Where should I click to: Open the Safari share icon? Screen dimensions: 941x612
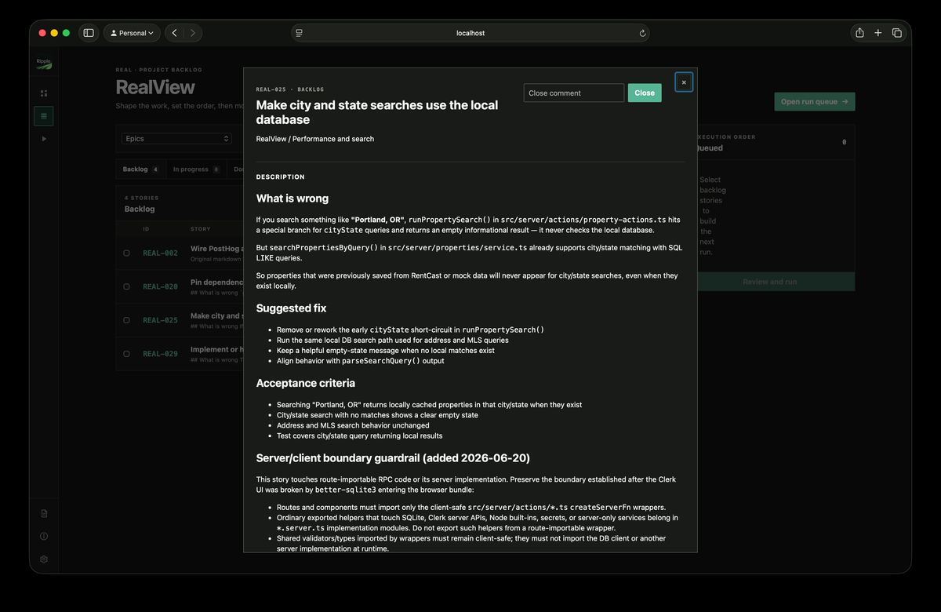click(x=859, y=33)
